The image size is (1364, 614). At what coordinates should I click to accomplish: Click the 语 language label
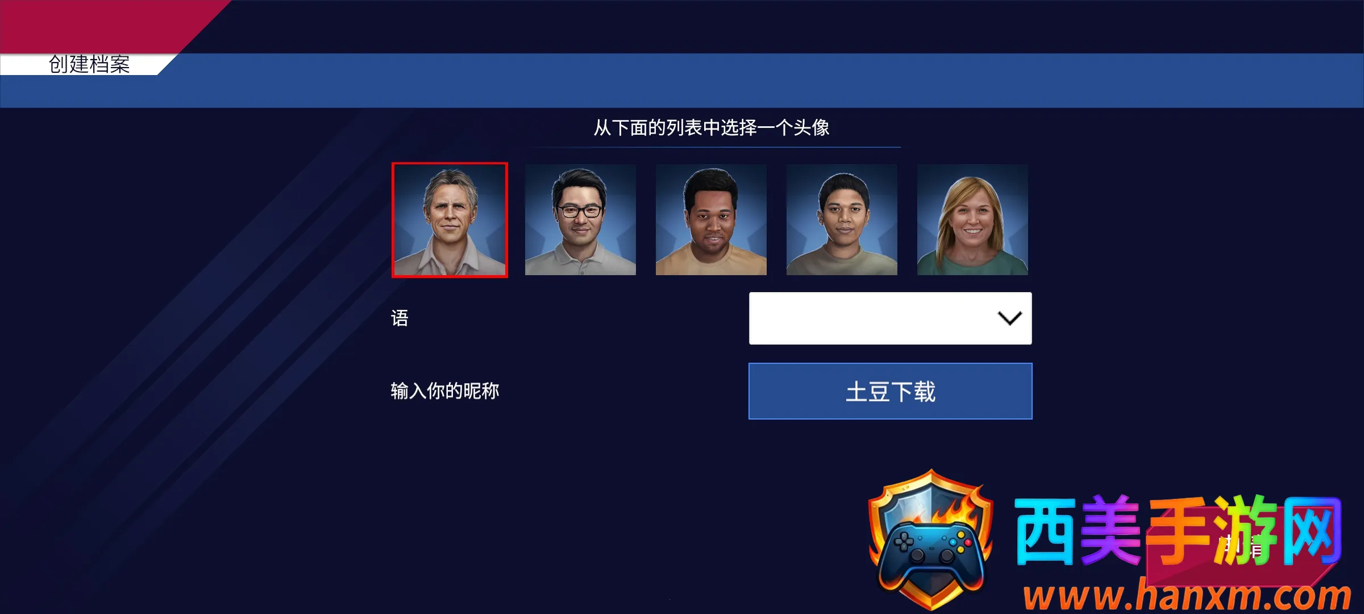click(x=400, y=318)
